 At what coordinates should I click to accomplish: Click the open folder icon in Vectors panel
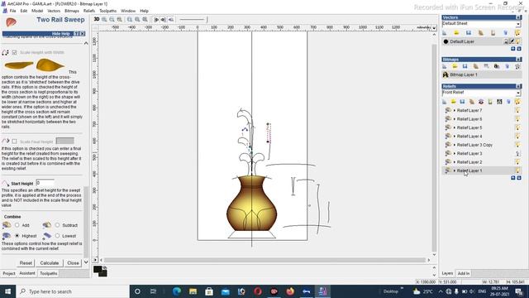[x=456, y=33]
